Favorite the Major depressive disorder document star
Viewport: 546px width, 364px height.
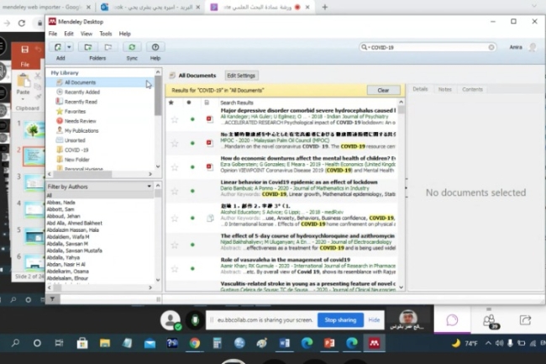point(175,119)
